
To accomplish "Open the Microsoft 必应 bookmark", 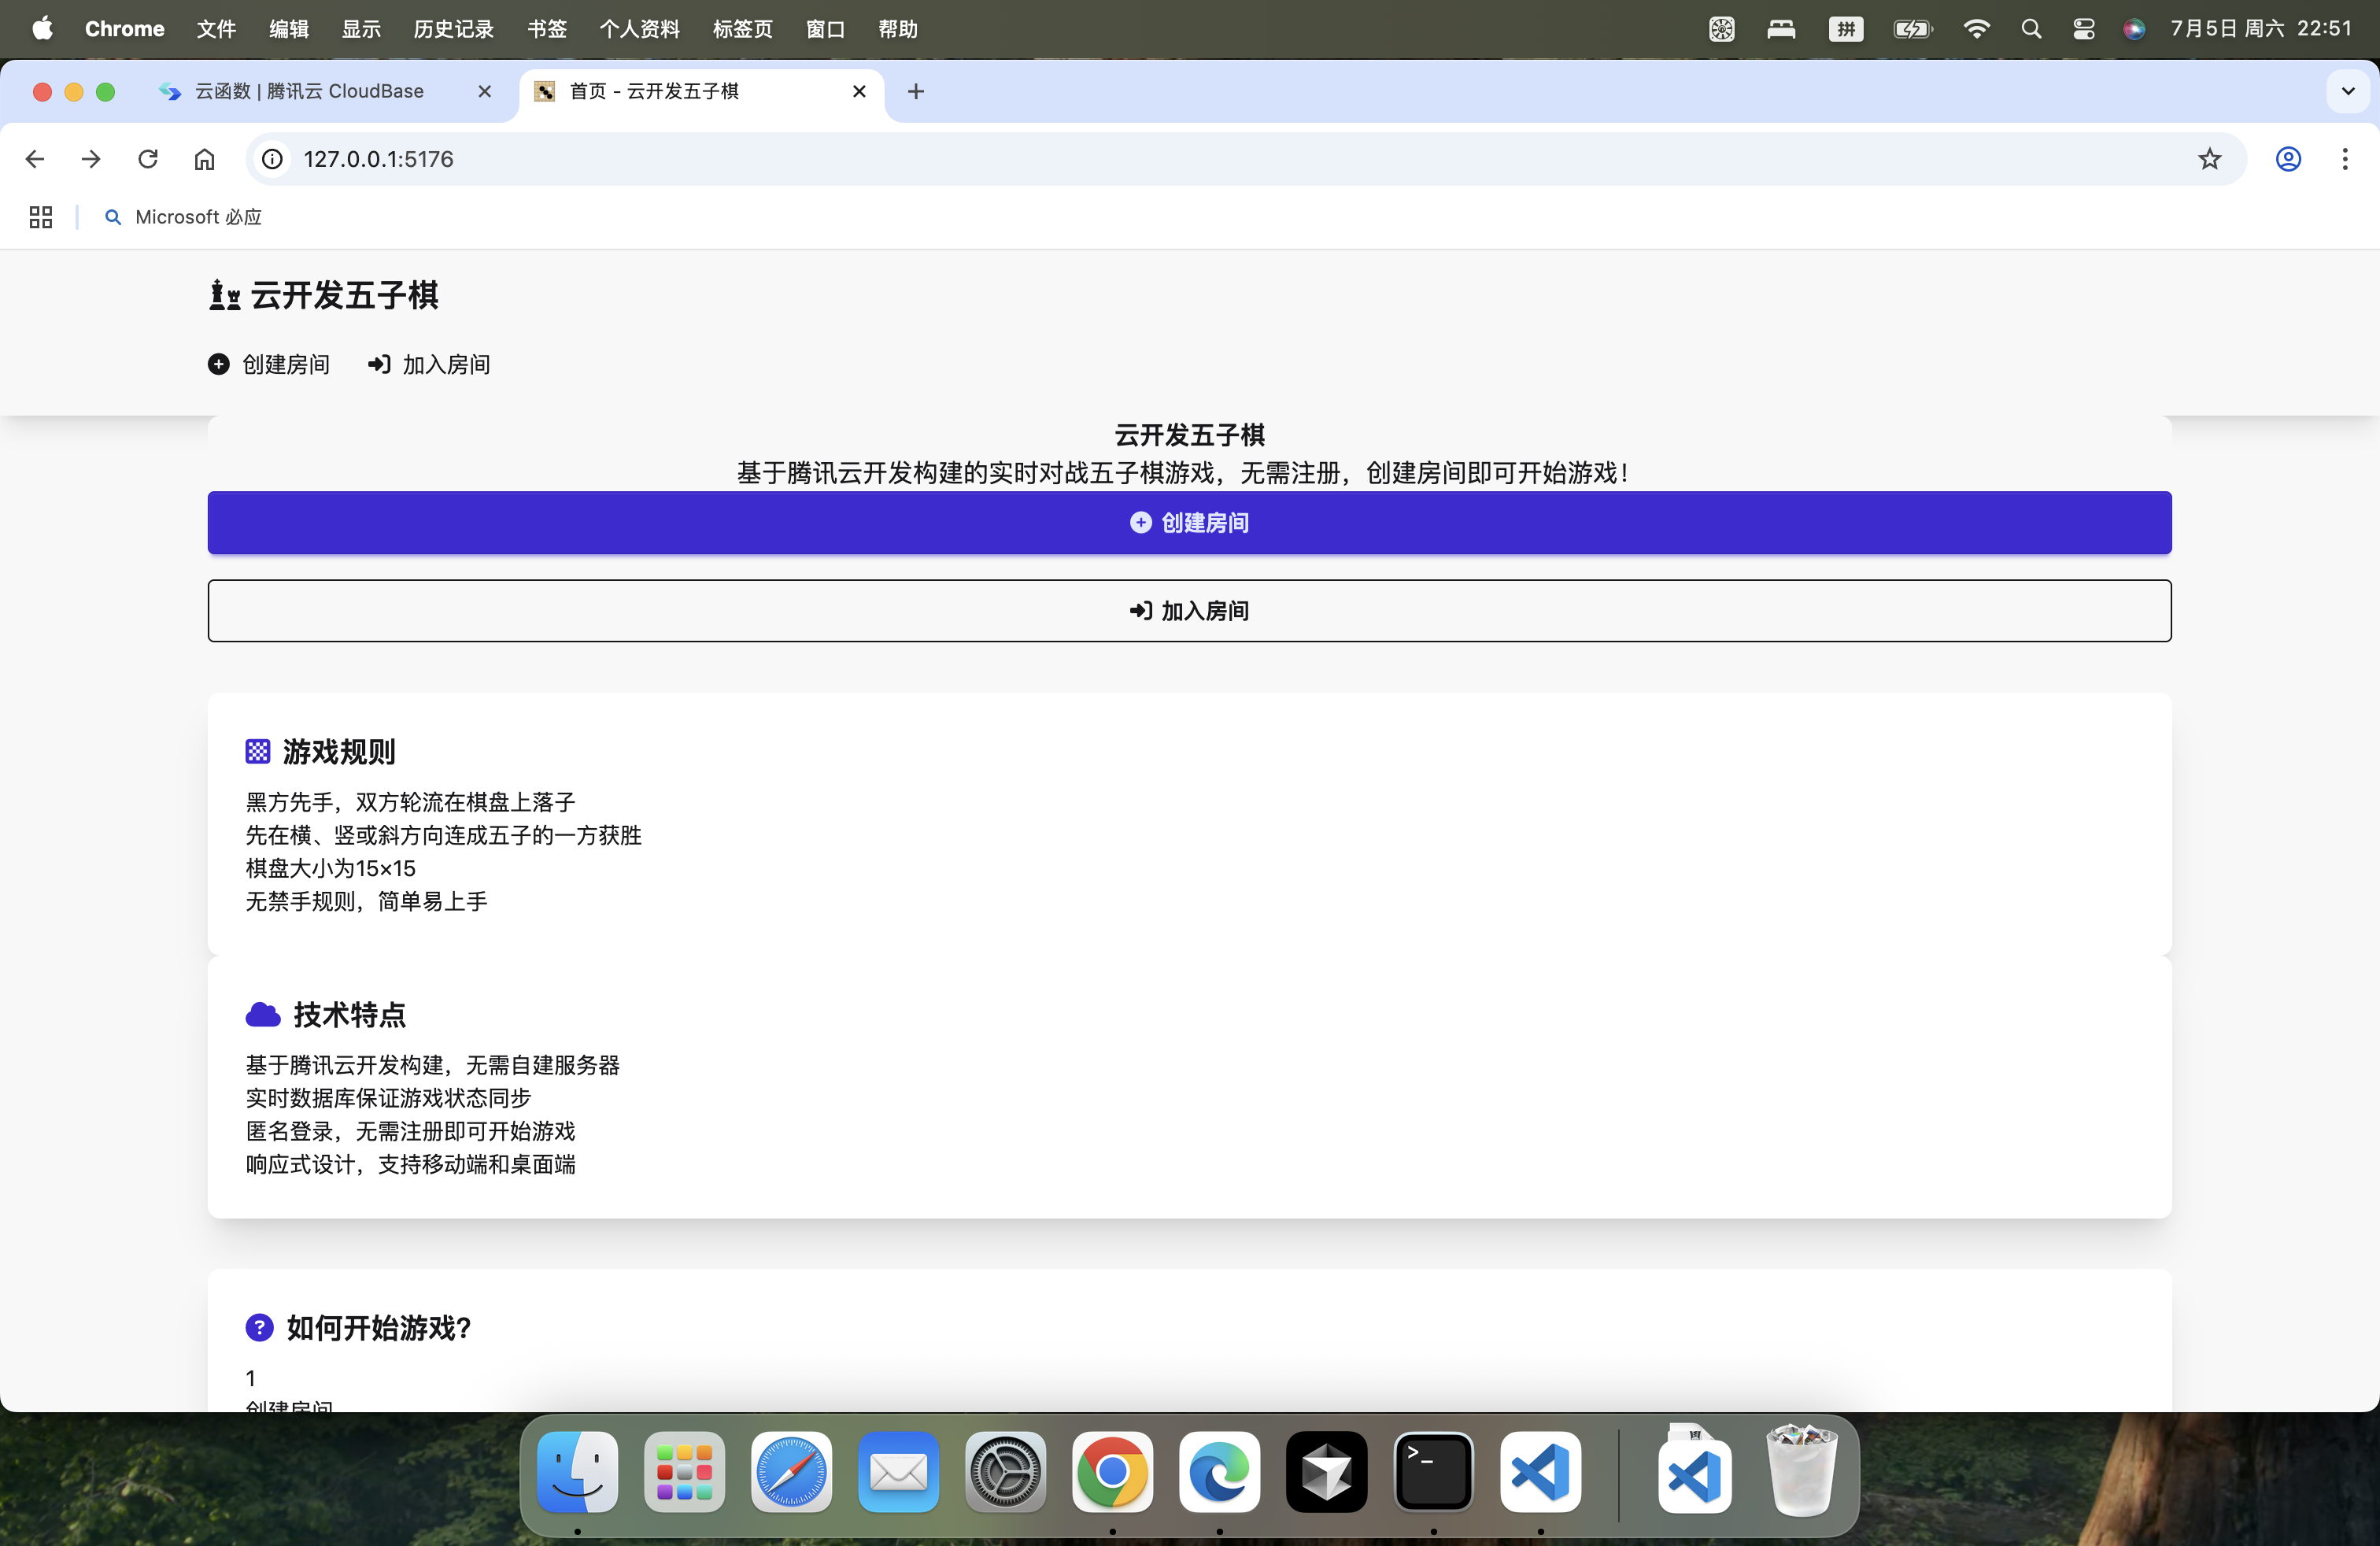I will tap(183, 217).
